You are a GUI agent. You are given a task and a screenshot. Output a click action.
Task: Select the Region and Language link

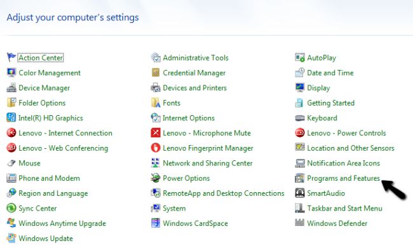53,193
